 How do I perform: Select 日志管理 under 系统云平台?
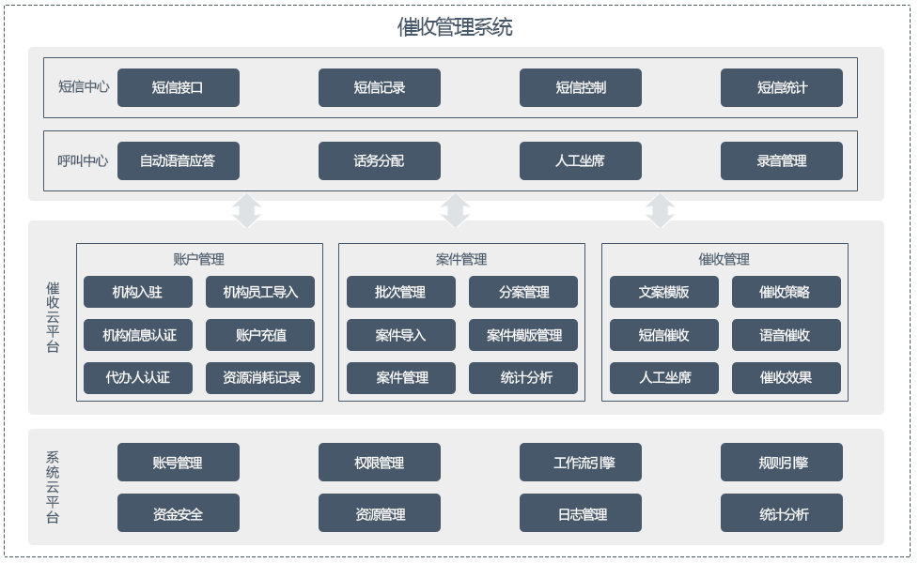click(580, 512)
